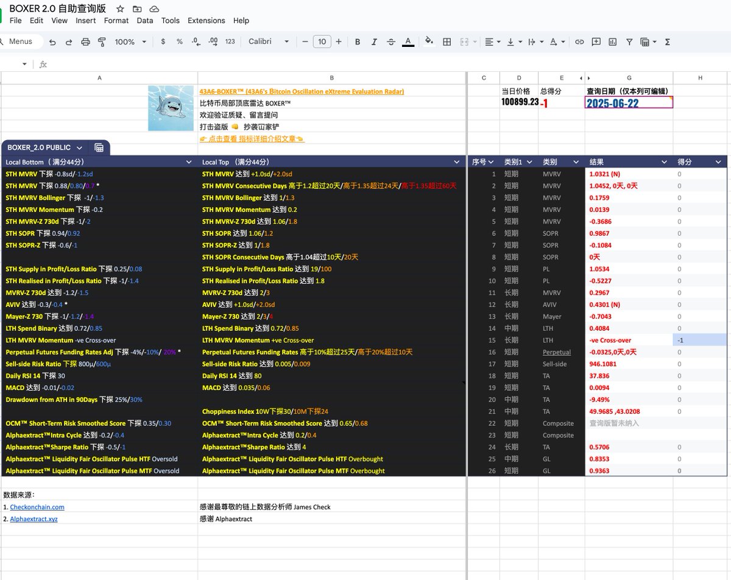Format as percent
This screenshot has height=580, width=731.
(x=179, y=42)
